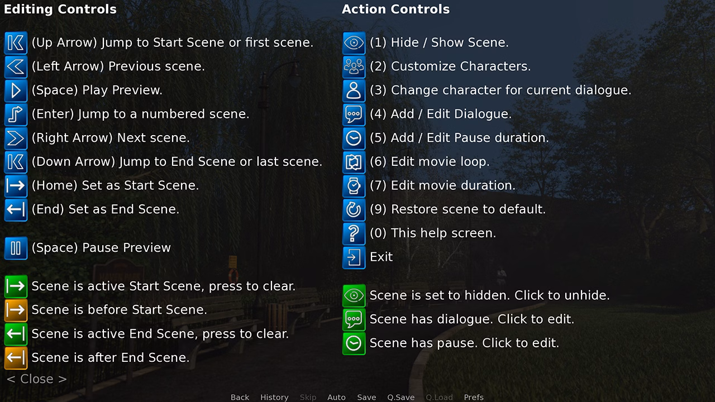Viewport: 715px width, 402px height.
Task: Click the Change character for dialogue icon
Action: pyautogui.click(x=354, y=90)
